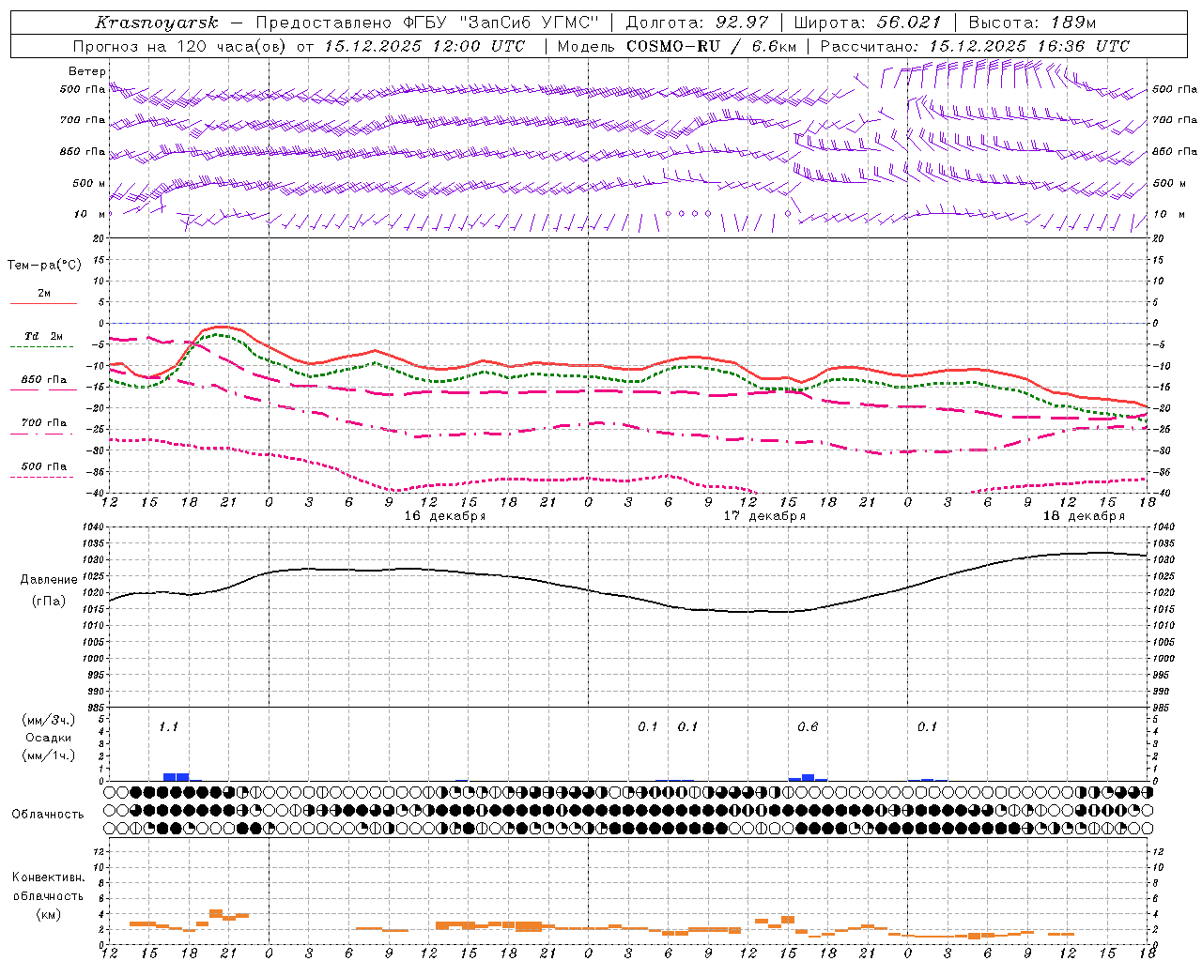1202x961 pixels.
Task: Click the '17 декабря' date label
Action: tap(764, 516)
